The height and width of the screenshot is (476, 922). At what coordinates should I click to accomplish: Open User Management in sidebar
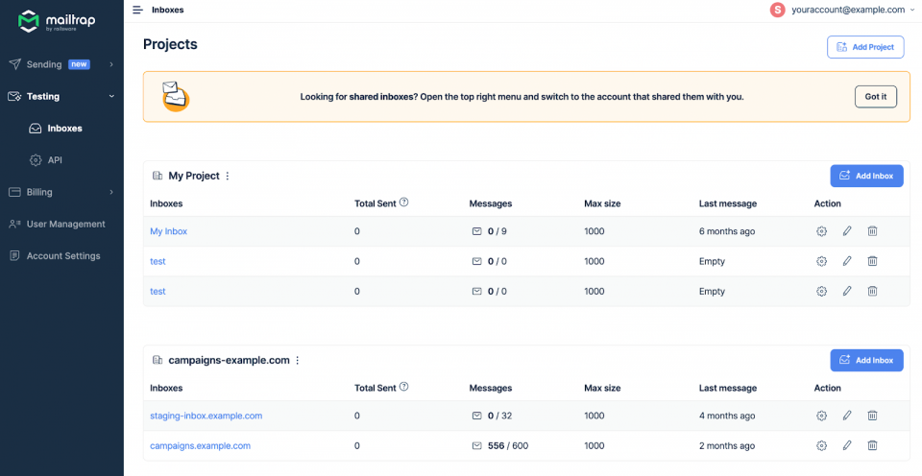65,224
